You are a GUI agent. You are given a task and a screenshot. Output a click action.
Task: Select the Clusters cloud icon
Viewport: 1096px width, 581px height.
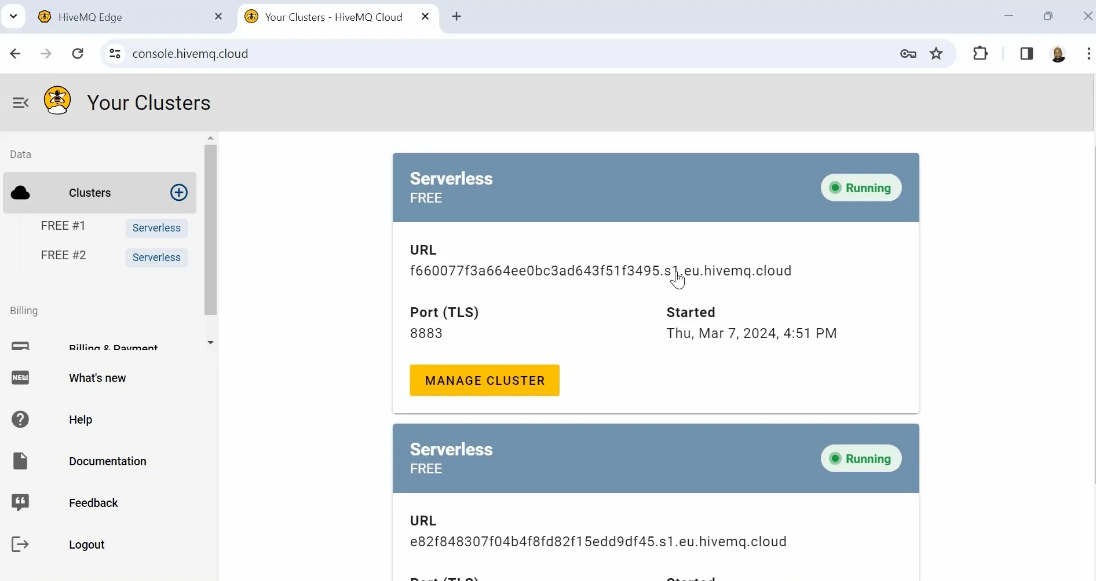click(x=20, y=193)
